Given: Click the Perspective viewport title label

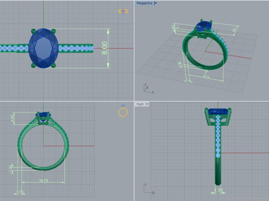Looking at the screenshot, I should [x=144, y=3].
